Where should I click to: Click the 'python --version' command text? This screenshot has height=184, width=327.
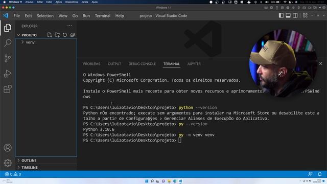[x=198, y=107]
